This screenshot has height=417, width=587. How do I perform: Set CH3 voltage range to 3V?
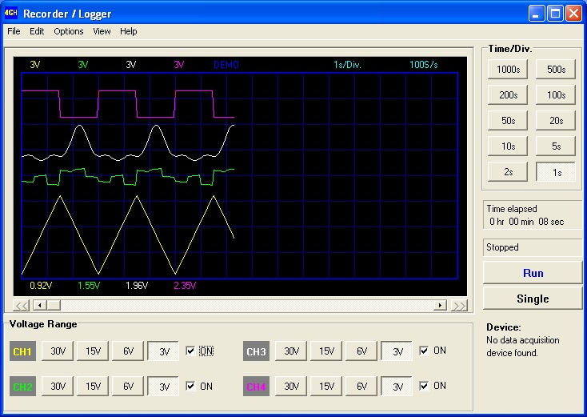point(397,351)
